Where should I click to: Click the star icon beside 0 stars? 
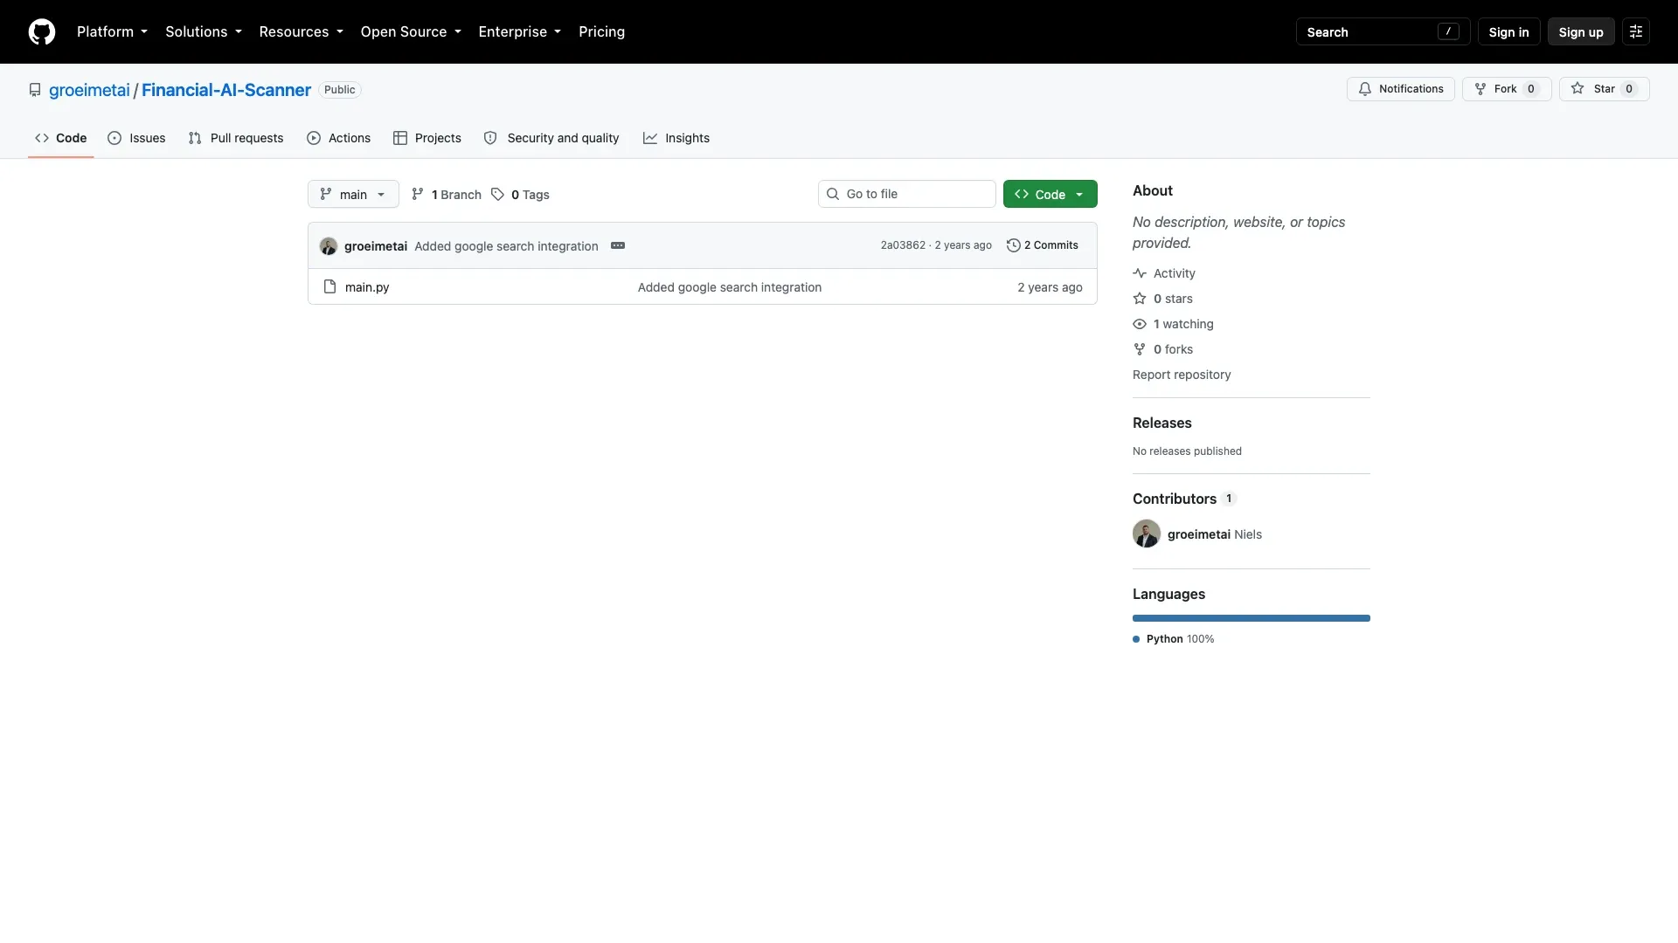(x=1140, y=299)
